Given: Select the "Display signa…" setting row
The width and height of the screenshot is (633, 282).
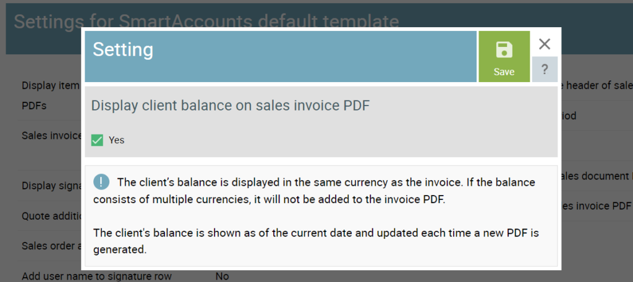Looking at the screenshot, I should (x=52, y=186).
